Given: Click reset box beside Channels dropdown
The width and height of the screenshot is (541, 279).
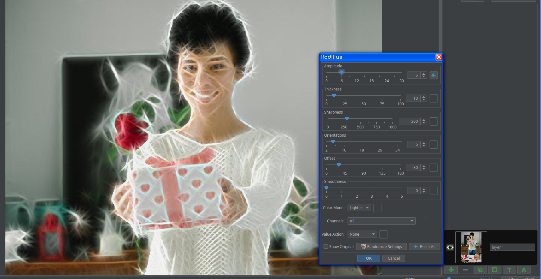Looking at the screenshot, I should click(x=422, y=221).
